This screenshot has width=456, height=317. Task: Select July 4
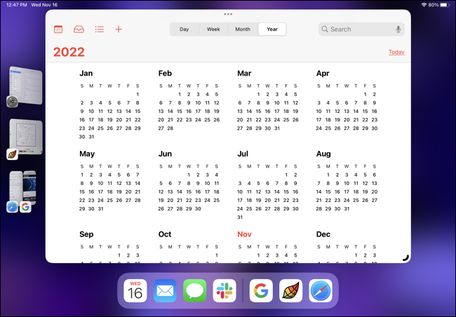click(x=249, y=184)
